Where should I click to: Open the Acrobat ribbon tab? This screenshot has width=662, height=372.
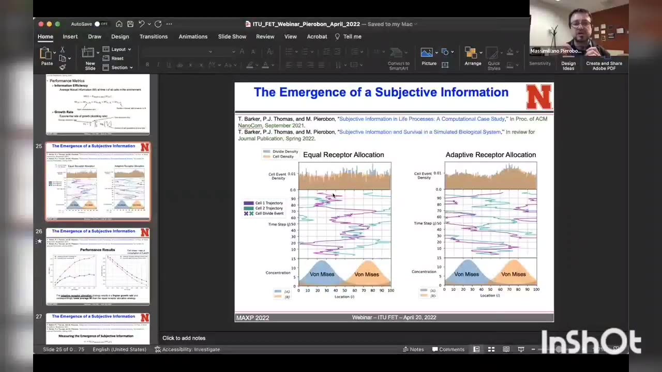317,37
